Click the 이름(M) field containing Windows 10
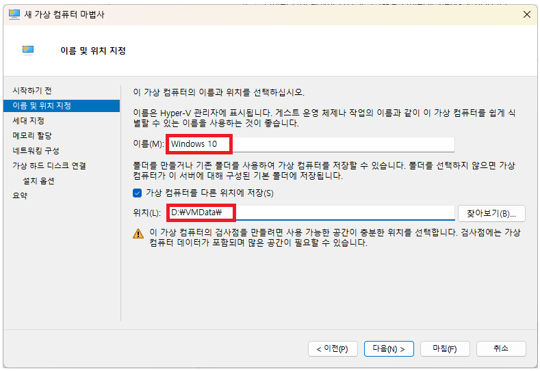The image size is (540, 371). pos(311,144)
